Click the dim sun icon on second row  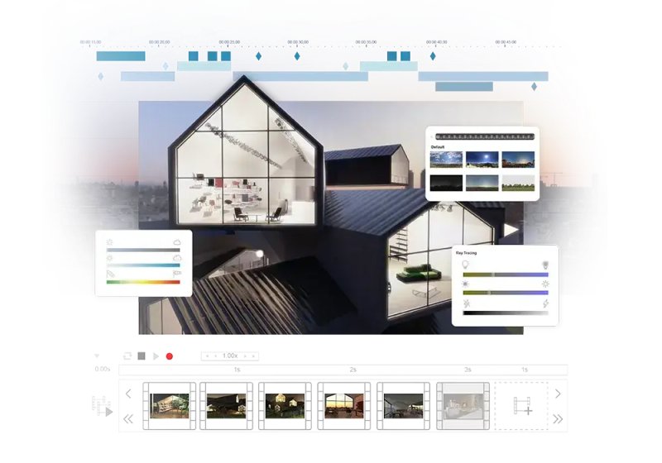click(x=110, y=258)
